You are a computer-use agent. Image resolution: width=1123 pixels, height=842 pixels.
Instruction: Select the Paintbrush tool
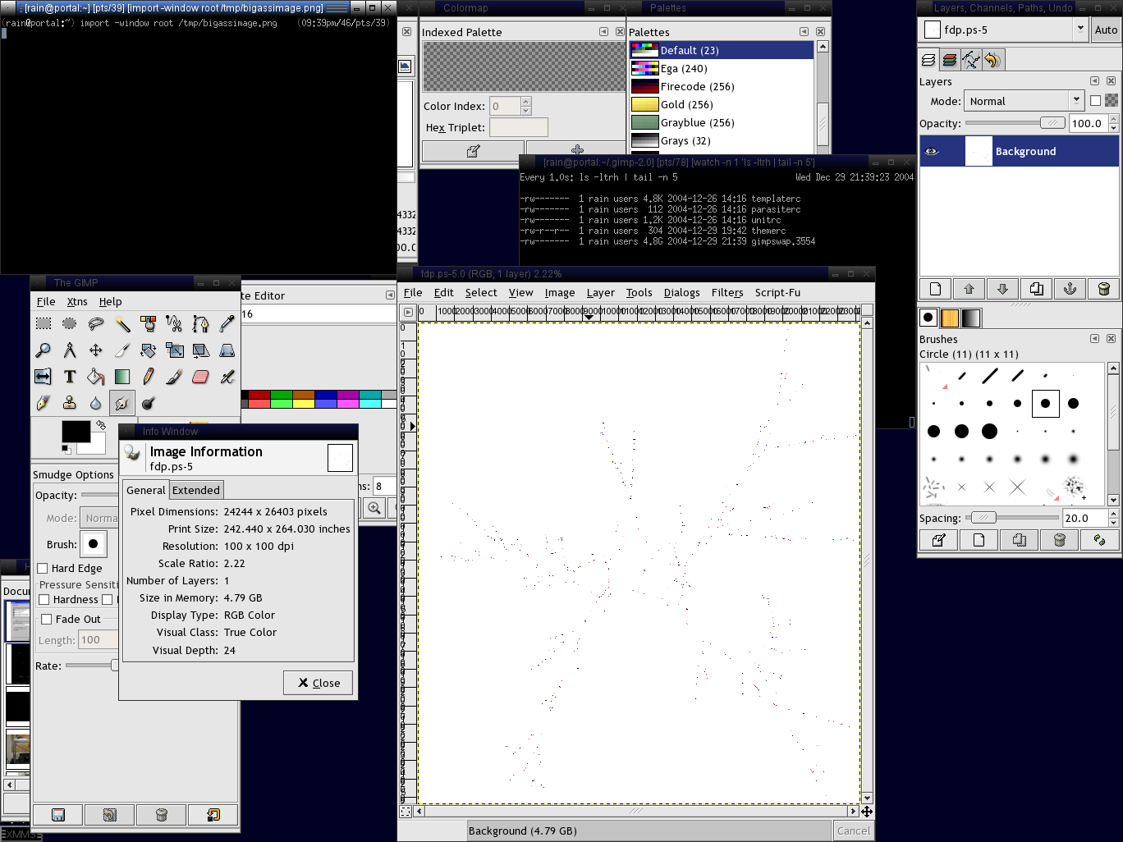[175, 377]
